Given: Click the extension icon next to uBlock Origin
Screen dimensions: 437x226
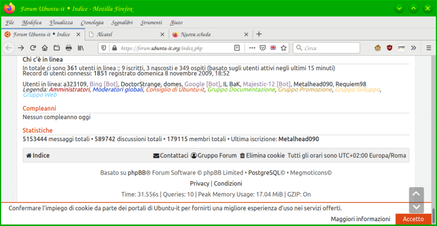Looking at the screenshot, I should click(x=402, y=48).
